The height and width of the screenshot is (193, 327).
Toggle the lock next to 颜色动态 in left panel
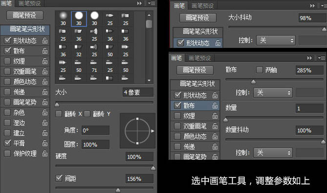pos(45,82)
